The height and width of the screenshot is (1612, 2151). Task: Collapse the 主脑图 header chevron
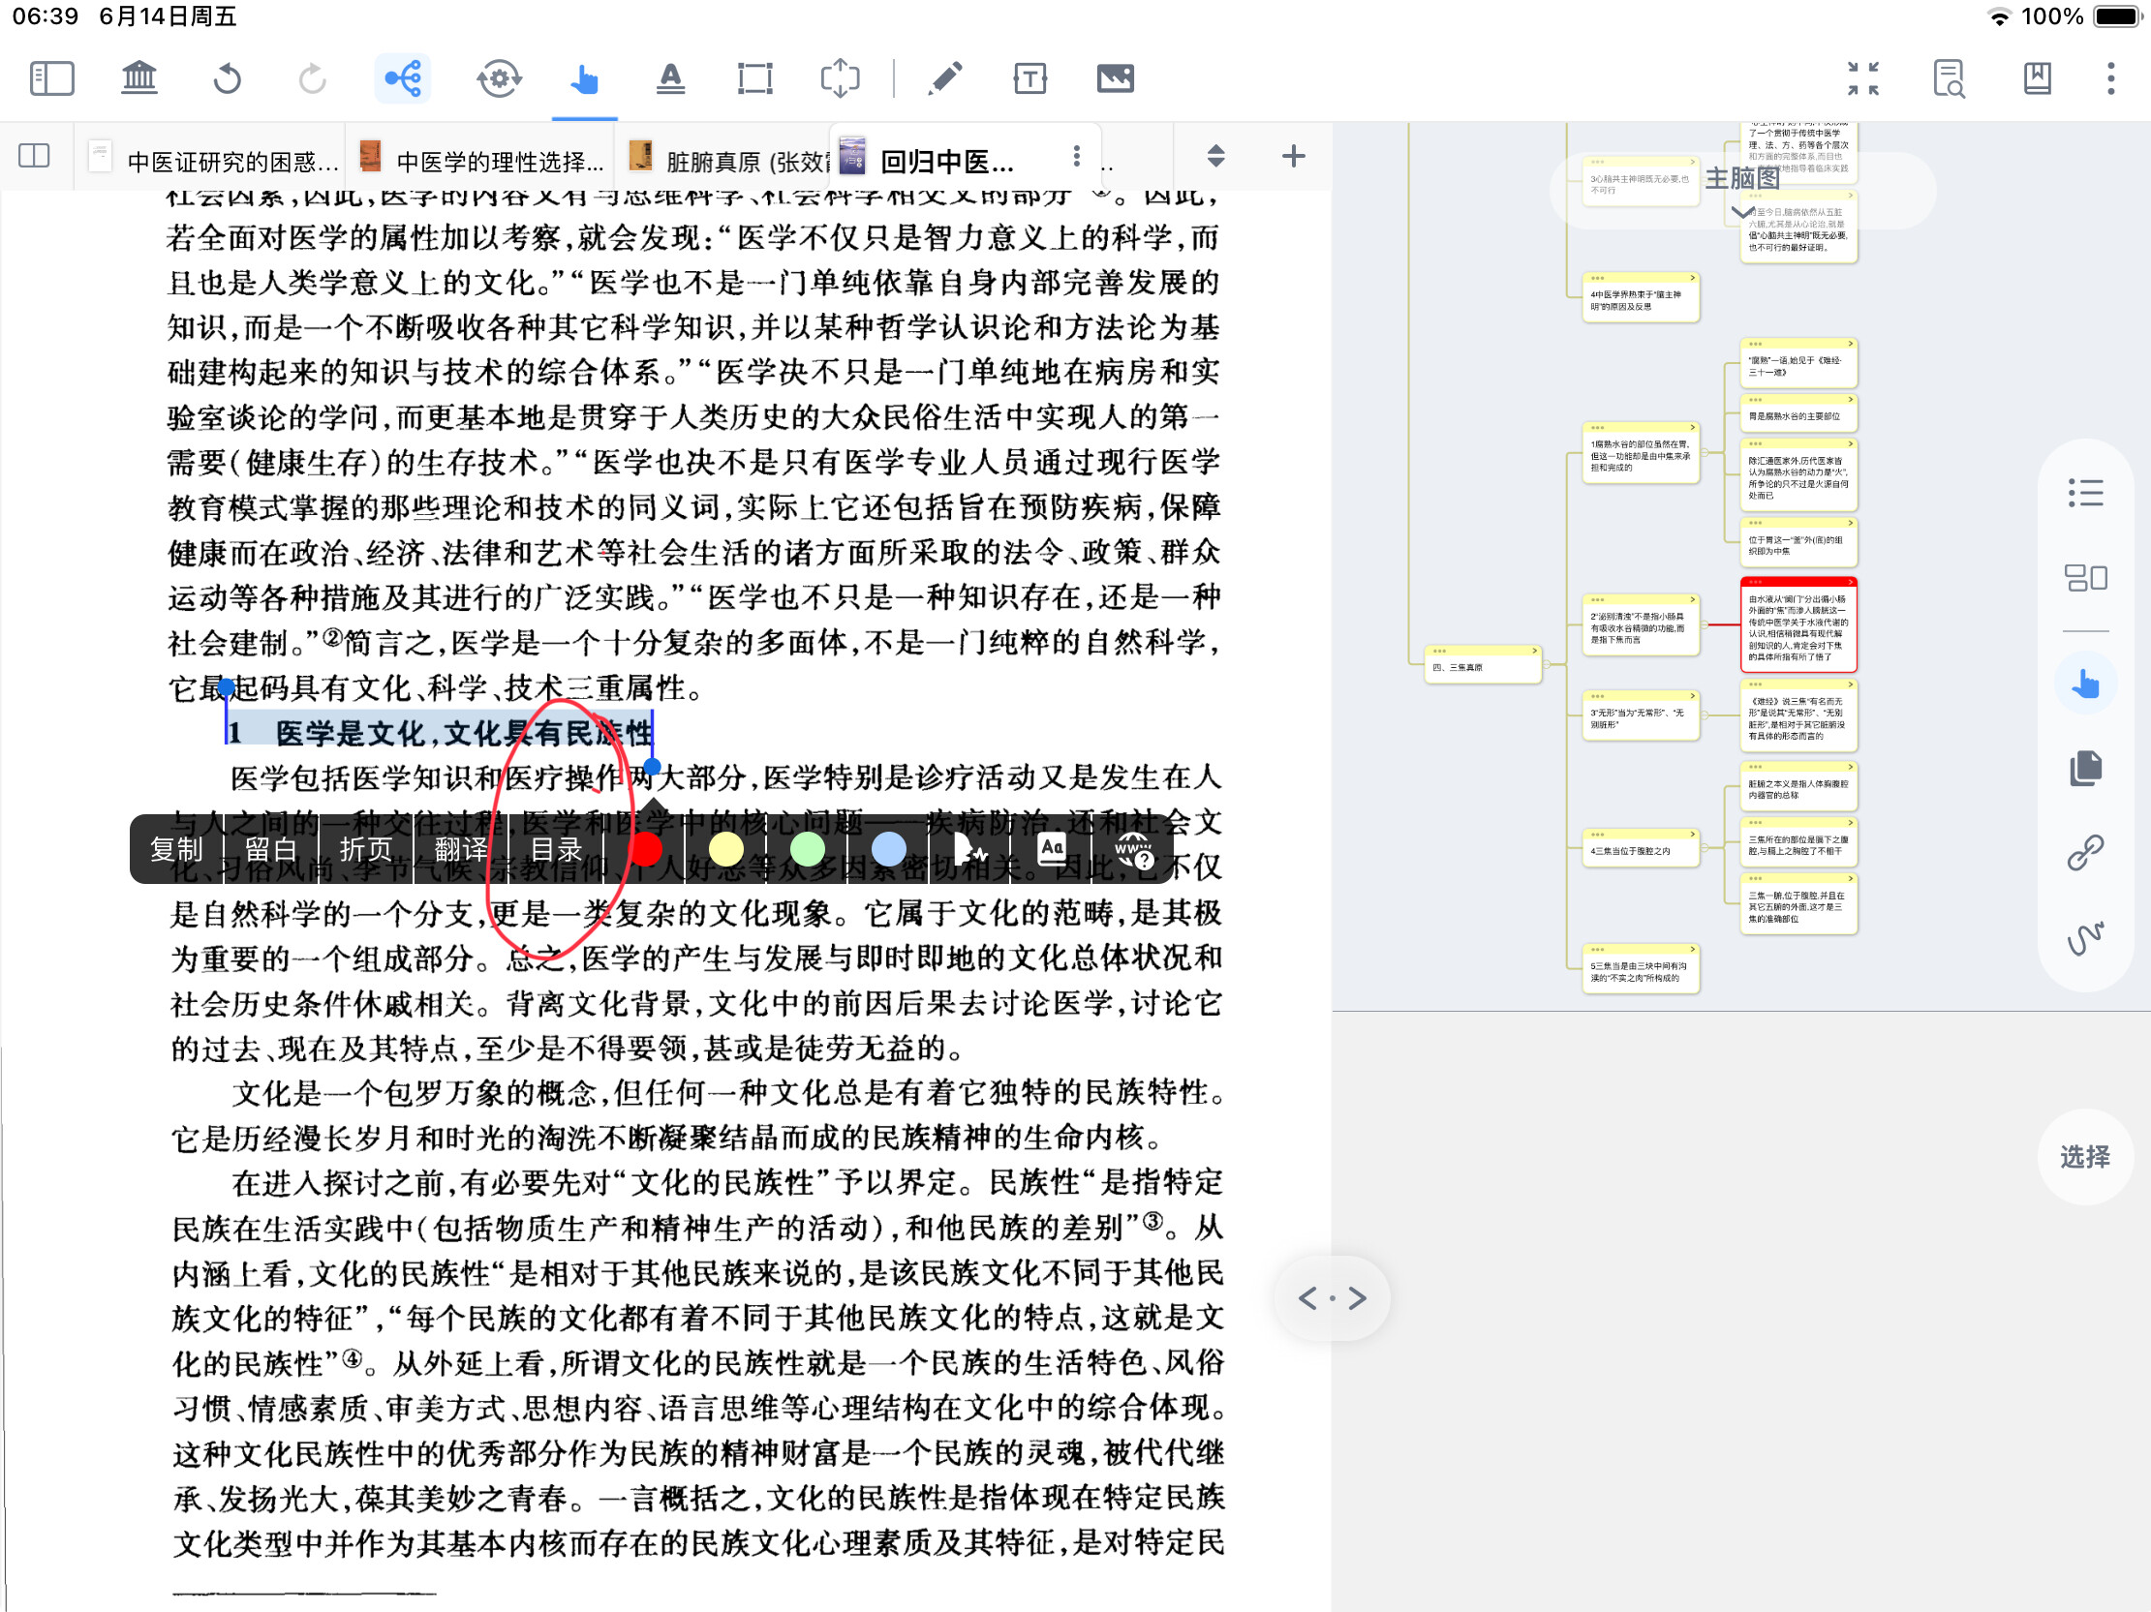(x=1742, y=211)
